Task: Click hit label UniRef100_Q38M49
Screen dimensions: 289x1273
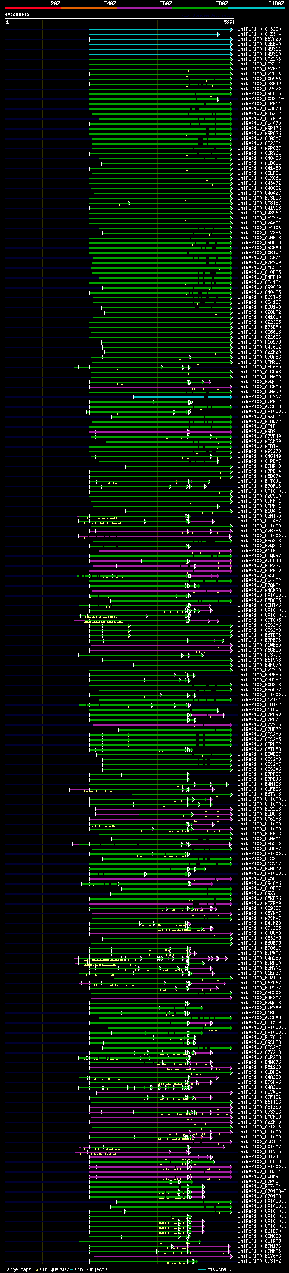Action: 259,84
